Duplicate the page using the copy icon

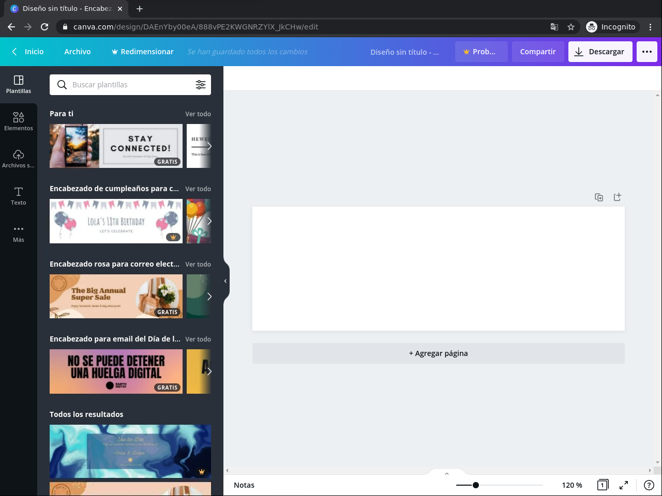pos(599,197)
